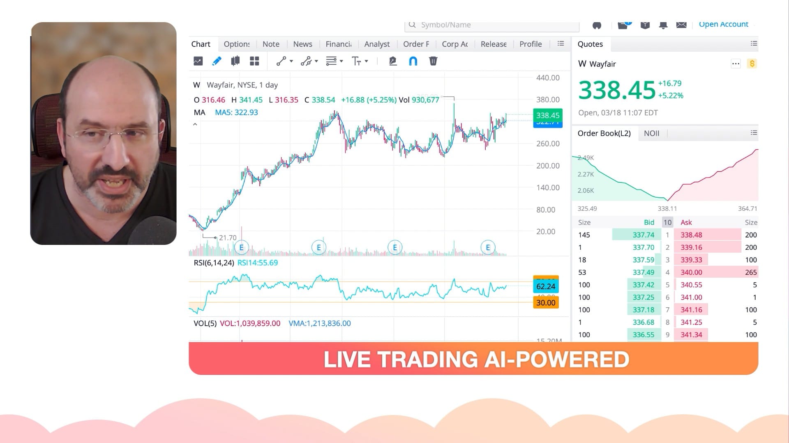Switch NOII data feed toggle
This screenshot has width=789, height=443.
(x=652, y=133)
